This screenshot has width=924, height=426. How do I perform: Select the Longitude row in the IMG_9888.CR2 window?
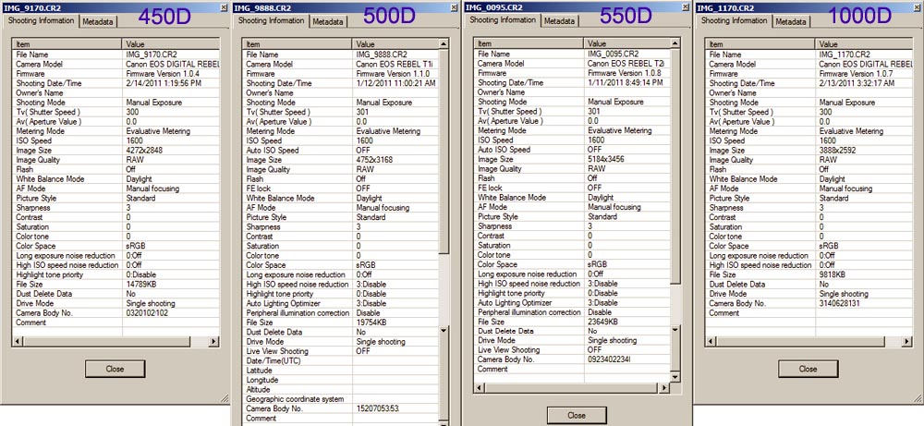coord(341,380)
